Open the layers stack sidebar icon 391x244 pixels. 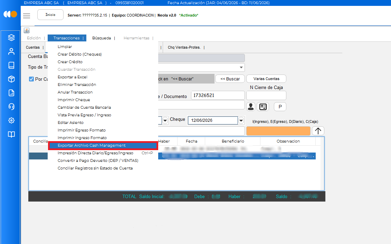(11, 38)
